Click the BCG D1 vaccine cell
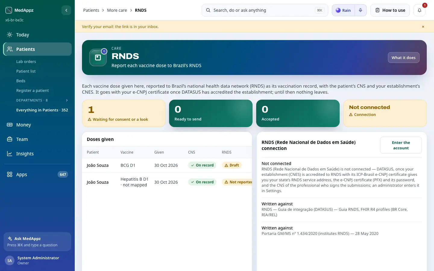 pyautogui.click(x=128, y=165)
